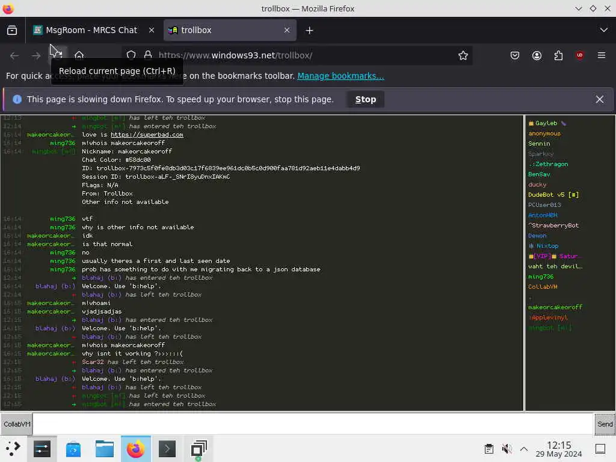Open the superbad.com link in chat
This screenshot has width=616, height=462.
(x=147, y=135)
